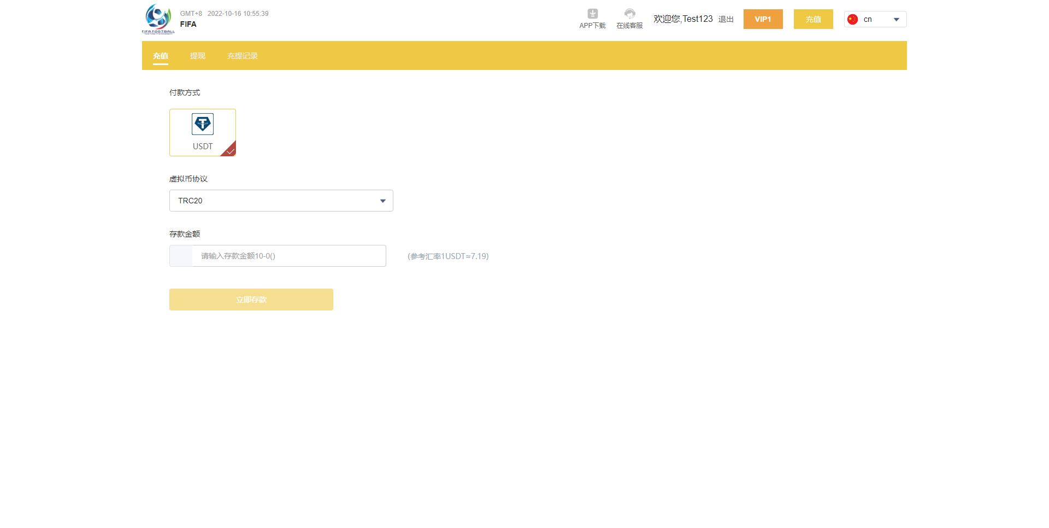Click the China flag icon
This screenshot has width=1049, height=528.
[x=852, y=20]
